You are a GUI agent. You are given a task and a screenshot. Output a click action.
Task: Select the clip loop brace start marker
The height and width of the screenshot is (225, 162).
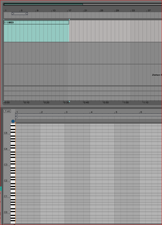click(16, 115)
